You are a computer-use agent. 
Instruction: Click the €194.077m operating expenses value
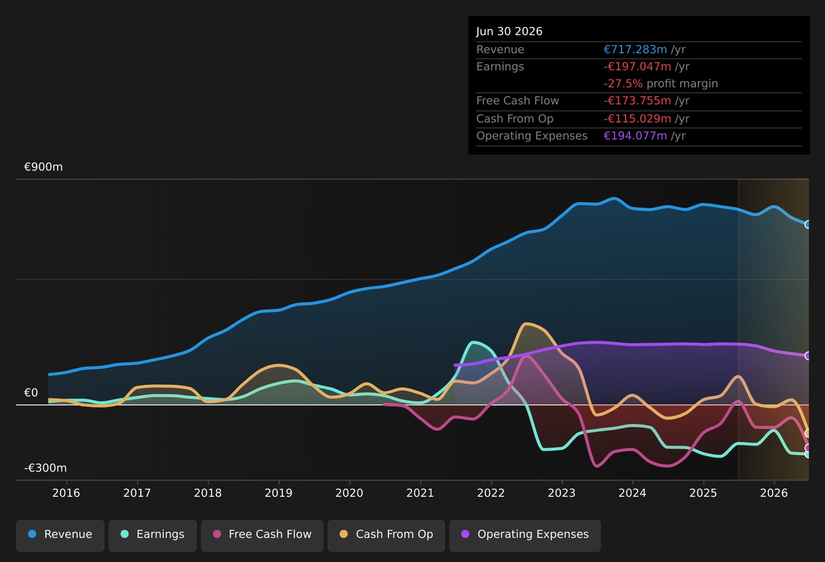(x=635, y=136)
